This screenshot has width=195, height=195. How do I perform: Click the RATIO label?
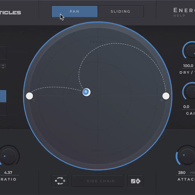point(9,179)
